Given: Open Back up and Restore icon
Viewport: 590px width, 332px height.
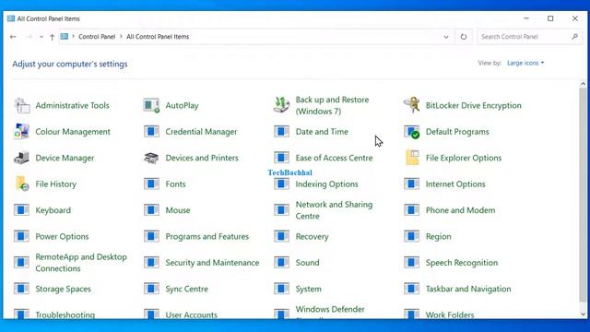Looking at the screenshot, I should 281,105.
